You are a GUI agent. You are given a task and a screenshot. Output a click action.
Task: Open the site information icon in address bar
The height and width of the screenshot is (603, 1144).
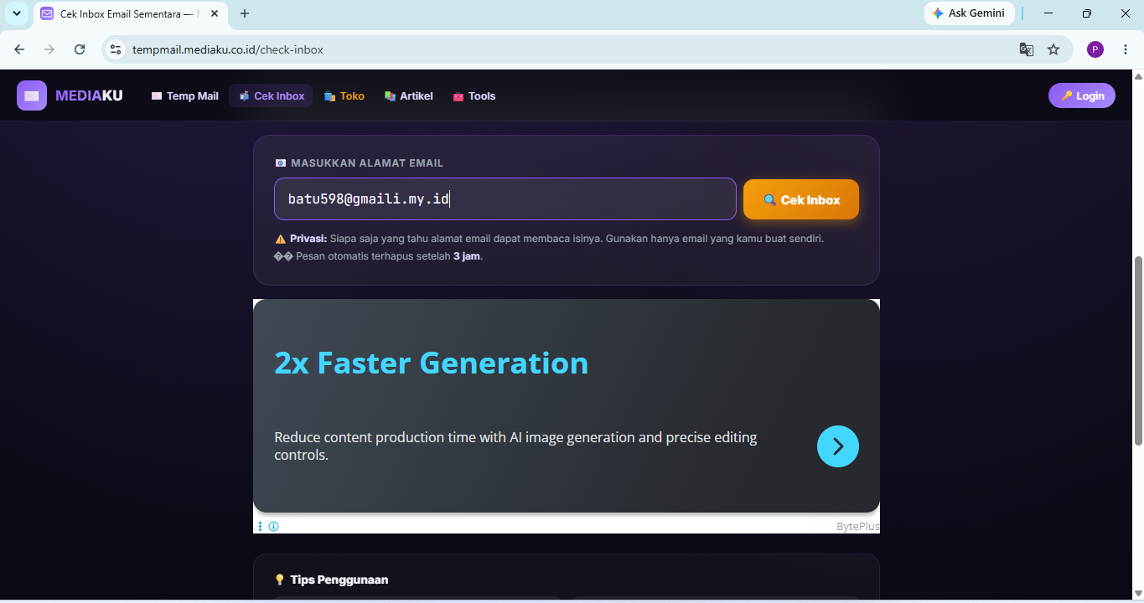click(x=116, y=49)
